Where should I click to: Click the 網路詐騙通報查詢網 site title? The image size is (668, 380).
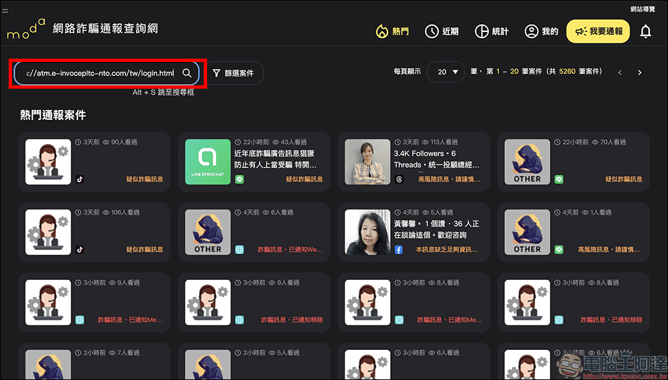coord(106,29)
